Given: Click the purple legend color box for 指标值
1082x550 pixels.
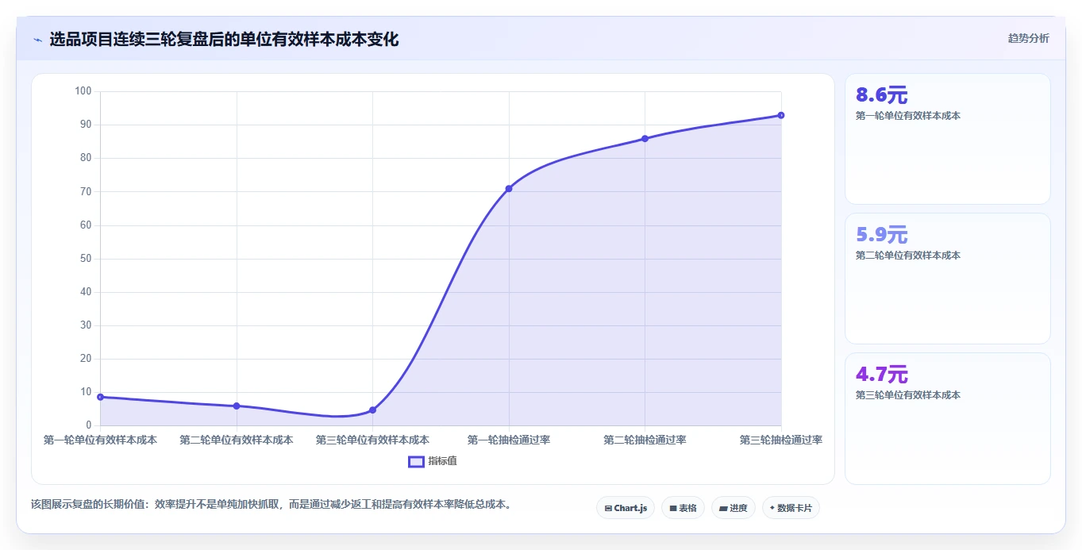Looking at the screenshot, I should pyautogui.click(x=416, y=461).
